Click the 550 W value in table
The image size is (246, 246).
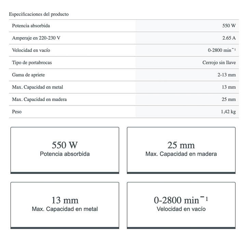click(x=229, y=26)
